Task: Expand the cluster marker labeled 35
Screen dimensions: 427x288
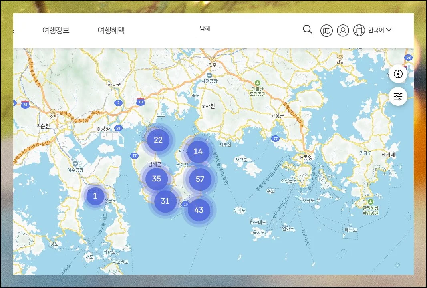Action: tap(157, 179)
